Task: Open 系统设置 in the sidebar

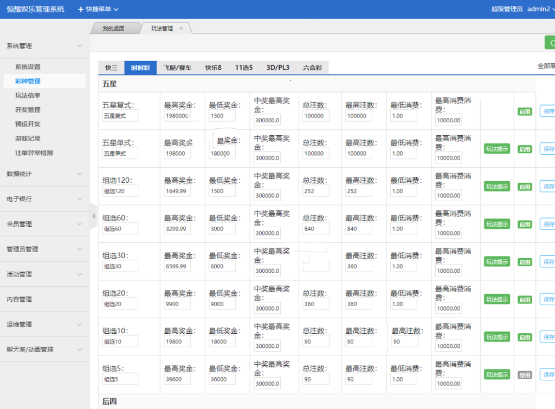Action: 28,67
